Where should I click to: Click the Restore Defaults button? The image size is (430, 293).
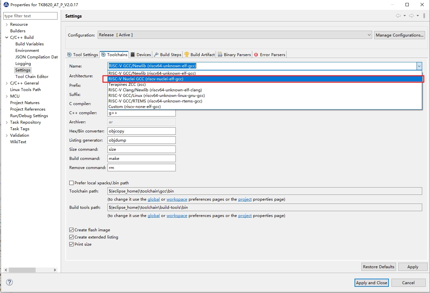point(379,267)
